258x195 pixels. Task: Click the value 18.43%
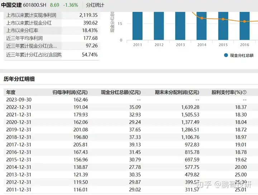(90, 30)
